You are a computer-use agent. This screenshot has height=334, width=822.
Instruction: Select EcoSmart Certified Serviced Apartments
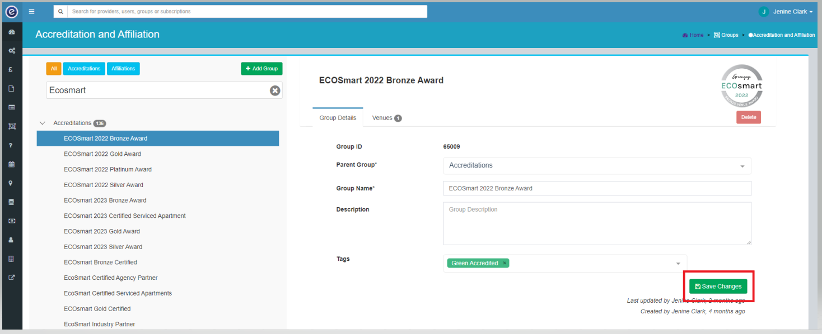[118, 293]
